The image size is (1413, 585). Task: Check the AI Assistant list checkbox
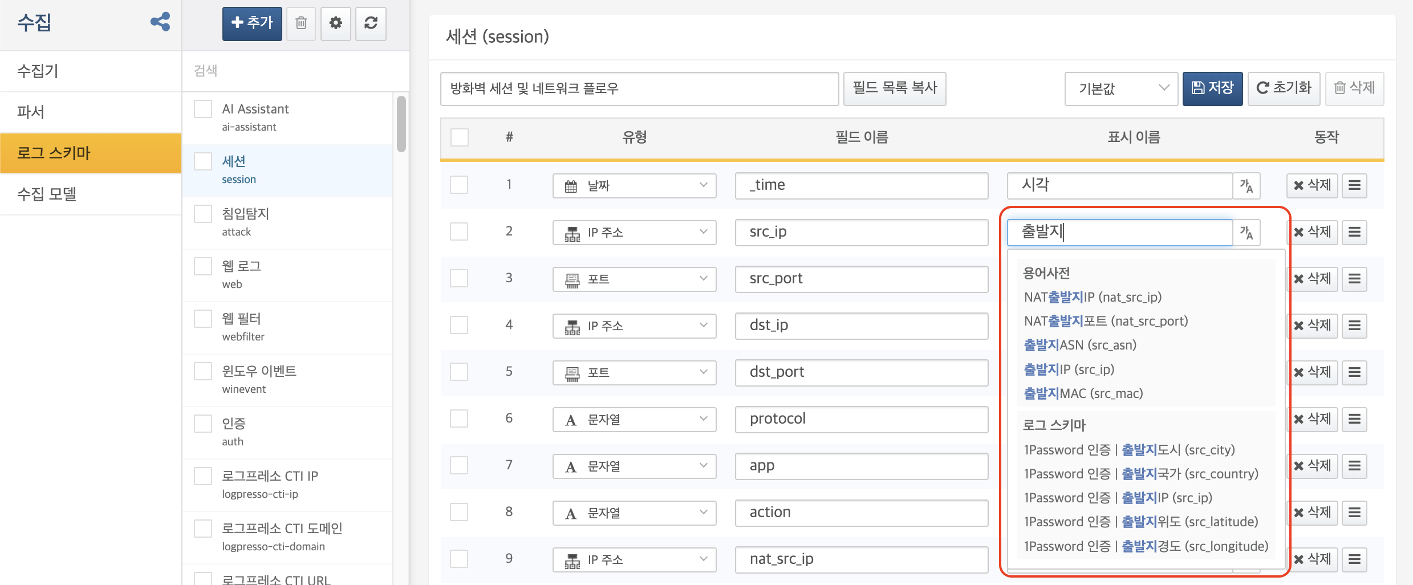203,108
